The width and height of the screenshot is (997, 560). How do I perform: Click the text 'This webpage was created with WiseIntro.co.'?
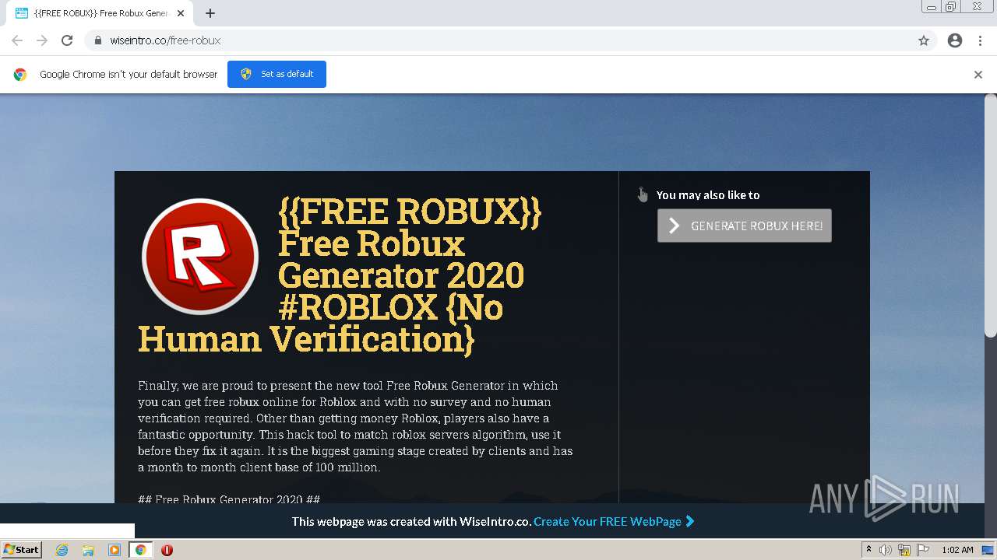(x=411, y=521)
